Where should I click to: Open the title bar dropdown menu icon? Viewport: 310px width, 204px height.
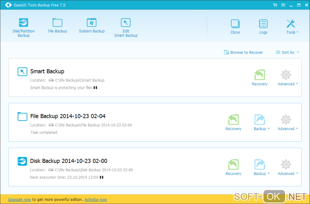(283, 5)
